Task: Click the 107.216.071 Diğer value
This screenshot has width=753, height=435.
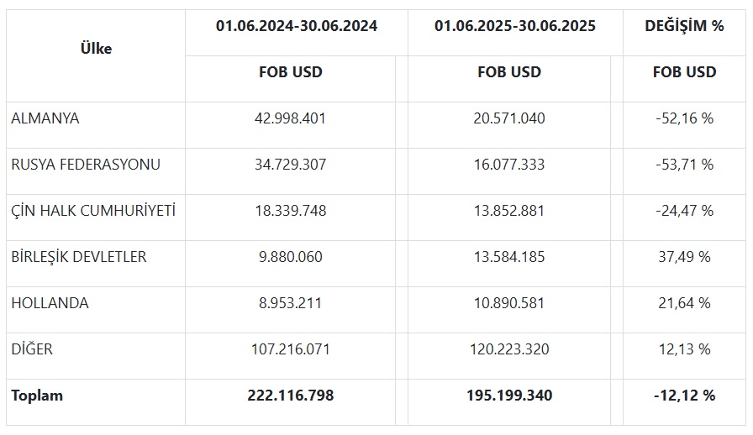Action: [291, 349]
